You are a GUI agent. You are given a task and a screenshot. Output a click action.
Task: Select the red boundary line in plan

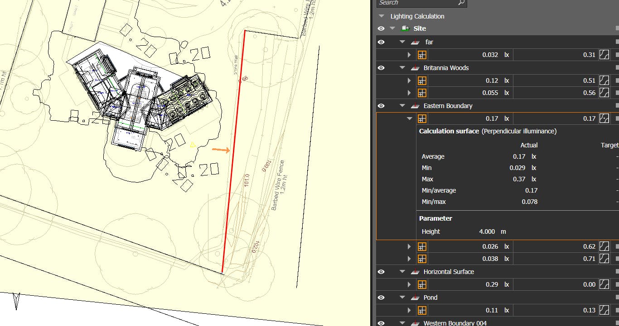234,151
